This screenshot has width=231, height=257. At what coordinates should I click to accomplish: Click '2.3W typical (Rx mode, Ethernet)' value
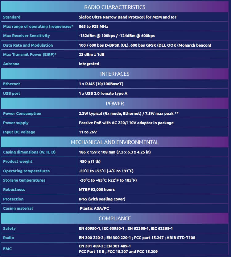[x=110, y=114]
